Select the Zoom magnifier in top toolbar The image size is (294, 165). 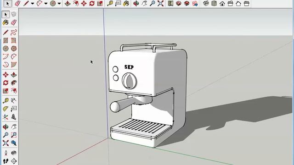click(153, 3)
